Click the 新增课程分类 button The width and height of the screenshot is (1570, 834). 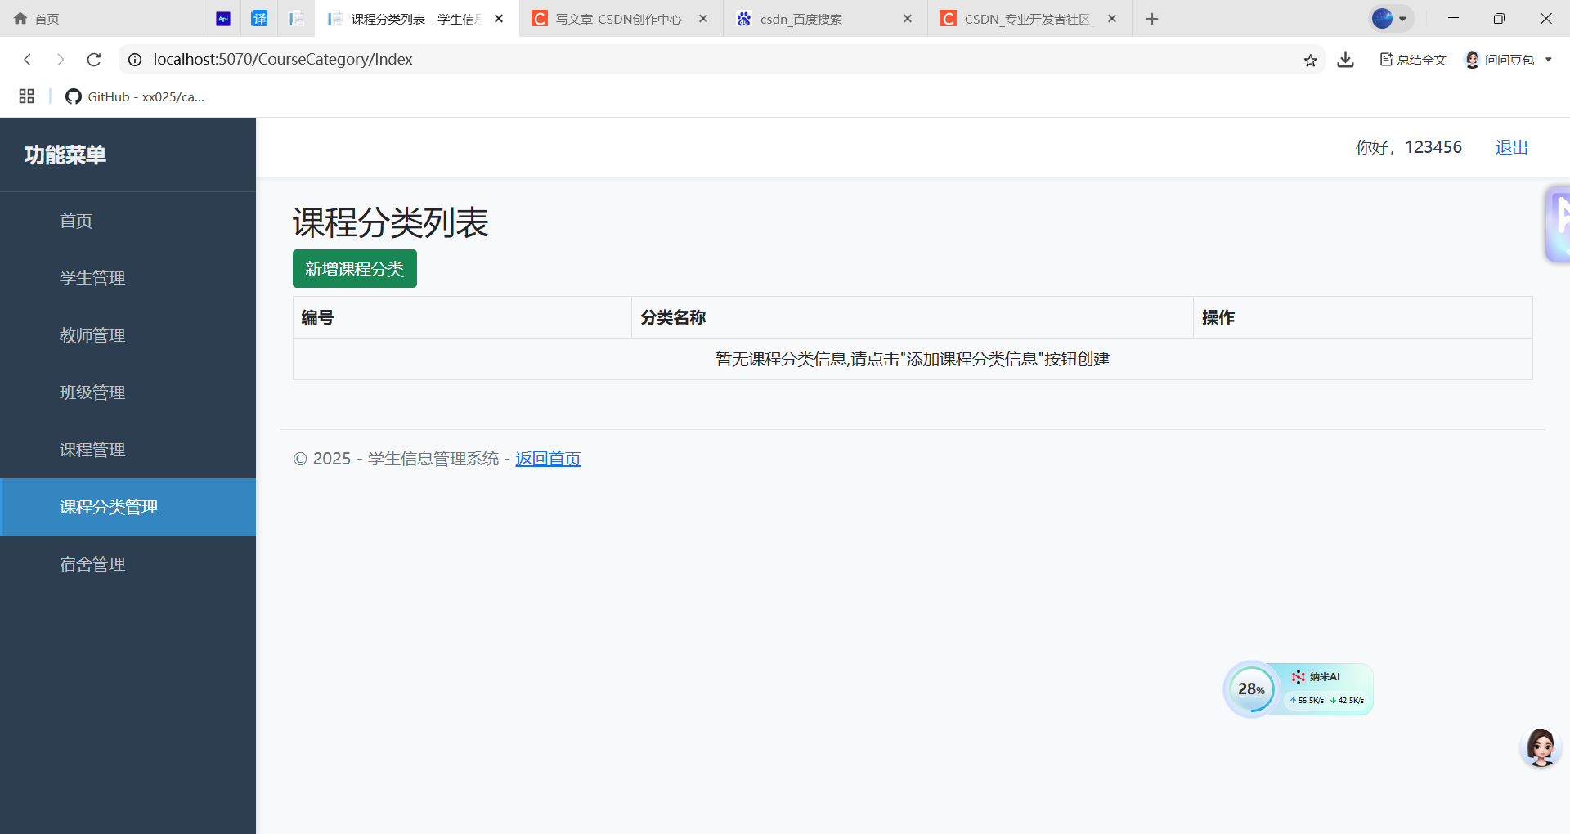354,268
